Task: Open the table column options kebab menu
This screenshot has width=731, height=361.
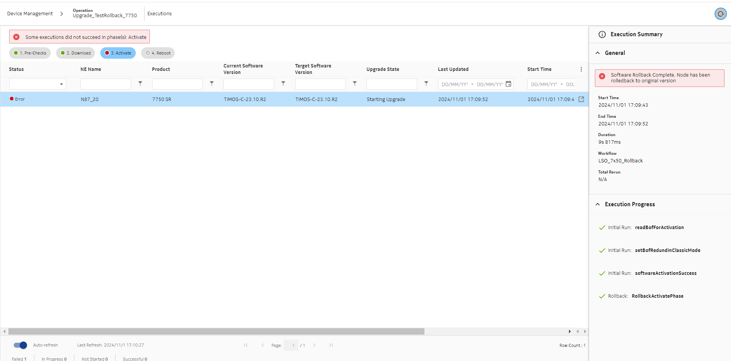Action: (581, 69)
